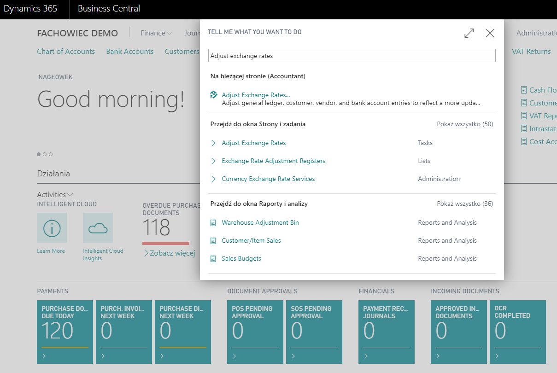The width and height of the screenshot is (557, 373).
Task: Open Chart of Accounts navigation item
Action: click(x=66, y=52)
